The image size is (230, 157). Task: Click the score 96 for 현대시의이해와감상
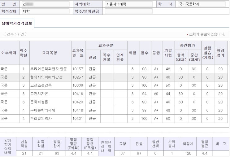144,77
